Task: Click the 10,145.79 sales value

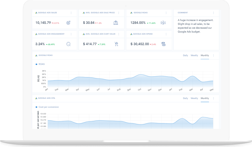Action: 43,23
